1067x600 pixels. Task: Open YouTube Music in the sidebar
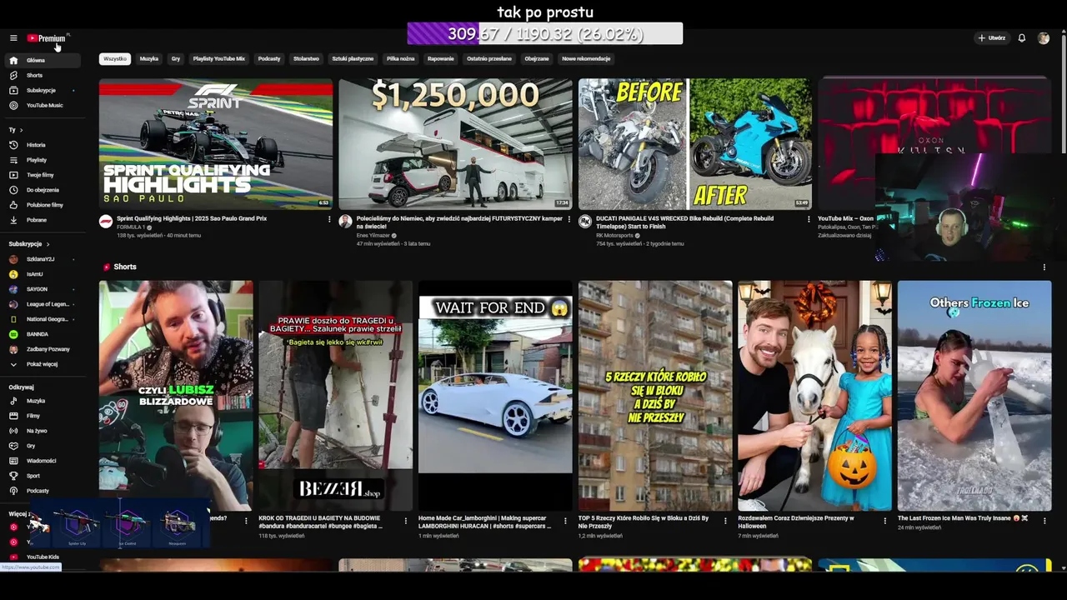tap(42, 105)
